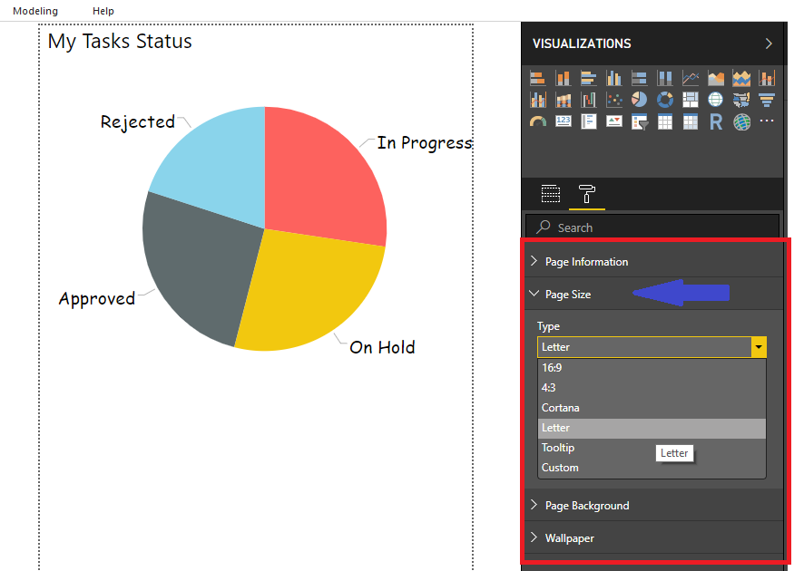Switch to the Format paint roller tab
The image size is (794, 571).
[x=587, y=193]
